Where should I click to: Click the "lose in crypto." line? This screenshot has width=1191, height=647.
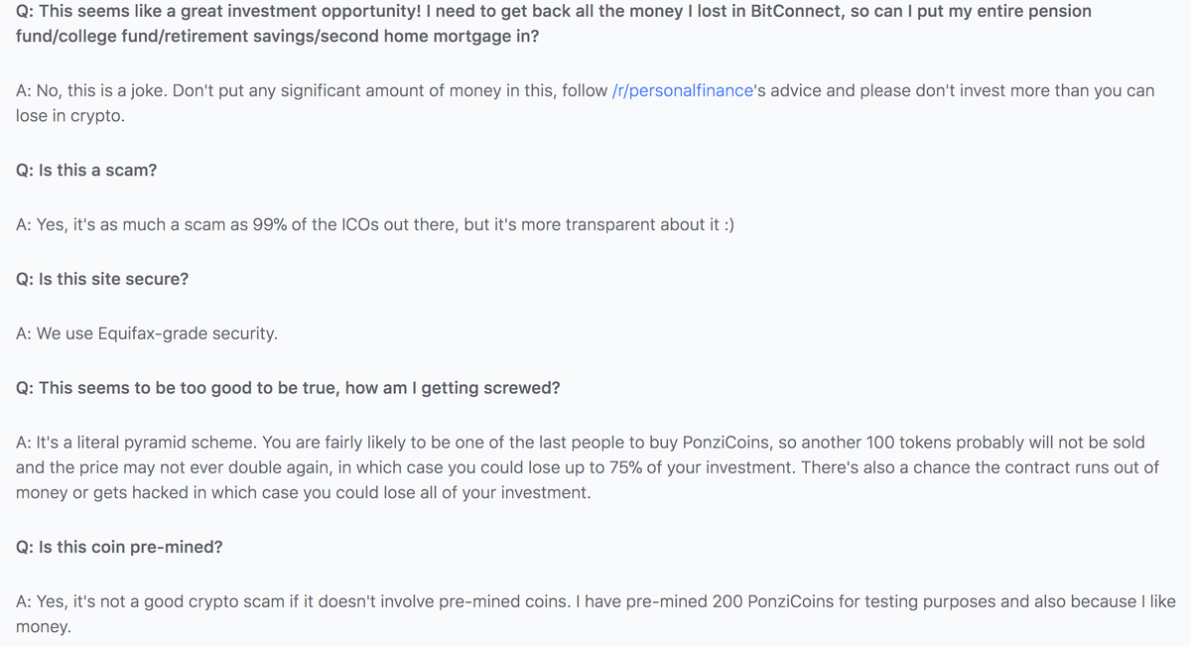(x=70, y=115)
